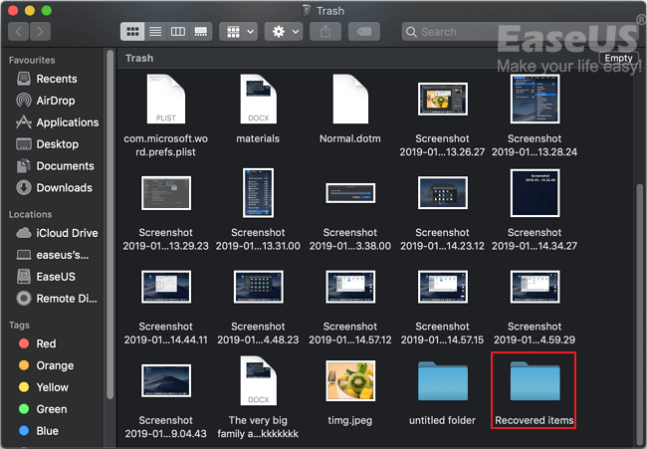
Task: Select the Recovered items folder
Action: coord(535,390)
